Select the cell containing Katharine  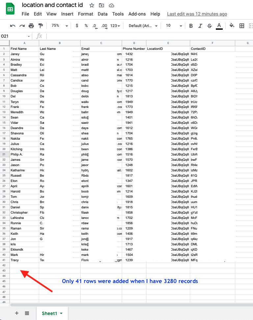(24, 170)
